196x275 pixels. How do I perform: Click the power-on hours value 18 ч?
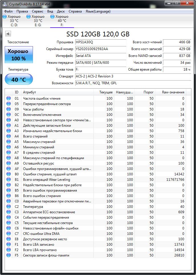click(177, 69)
